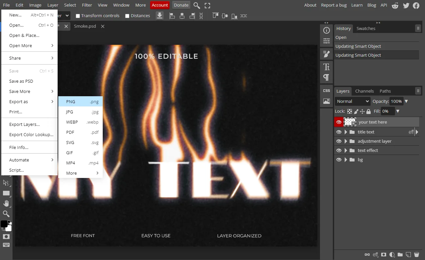Click the Account button

160,5
